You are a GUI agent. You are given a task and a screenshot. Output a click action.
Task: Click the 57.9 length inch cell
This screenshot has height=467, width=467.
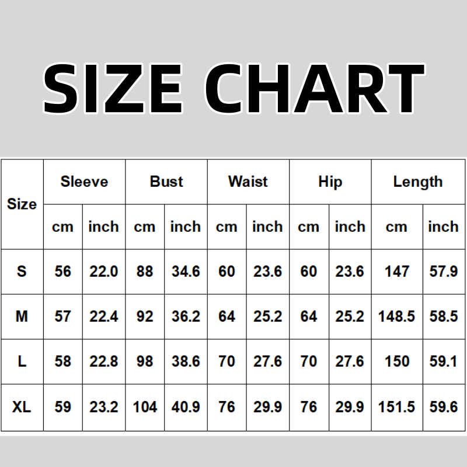[443, 271]
